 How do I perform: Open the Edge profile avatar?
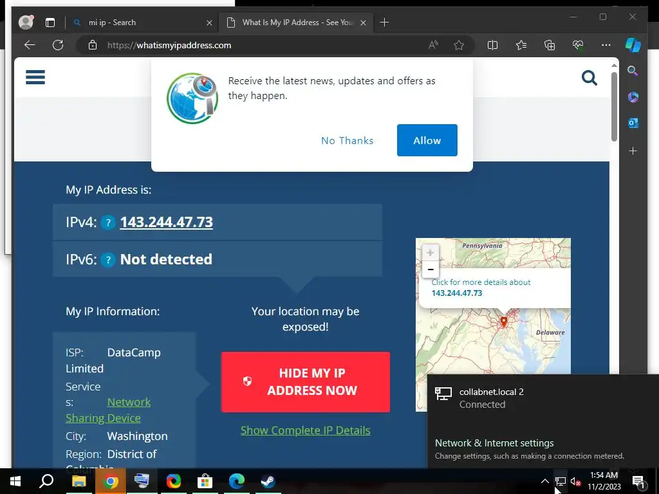point(26,23)
